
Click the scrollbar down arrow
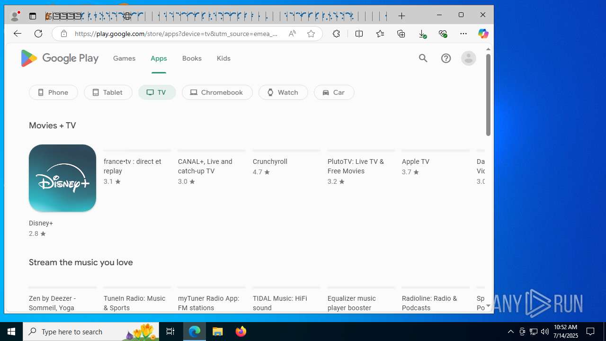tap(488, 306)
